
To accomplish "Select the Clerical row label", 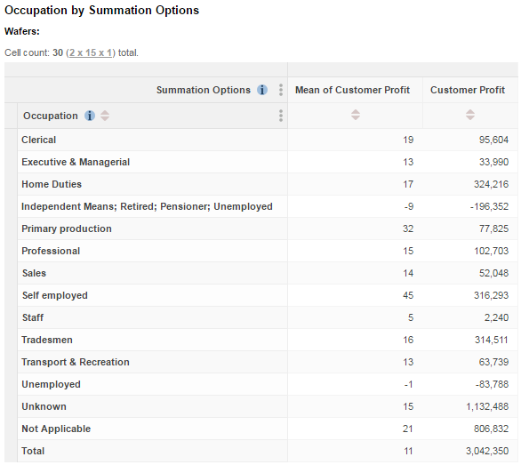I will coord(38,140).
